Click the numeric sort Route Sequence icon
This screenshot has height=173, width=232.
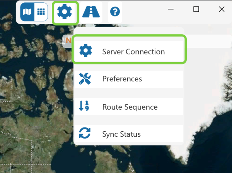84,106
